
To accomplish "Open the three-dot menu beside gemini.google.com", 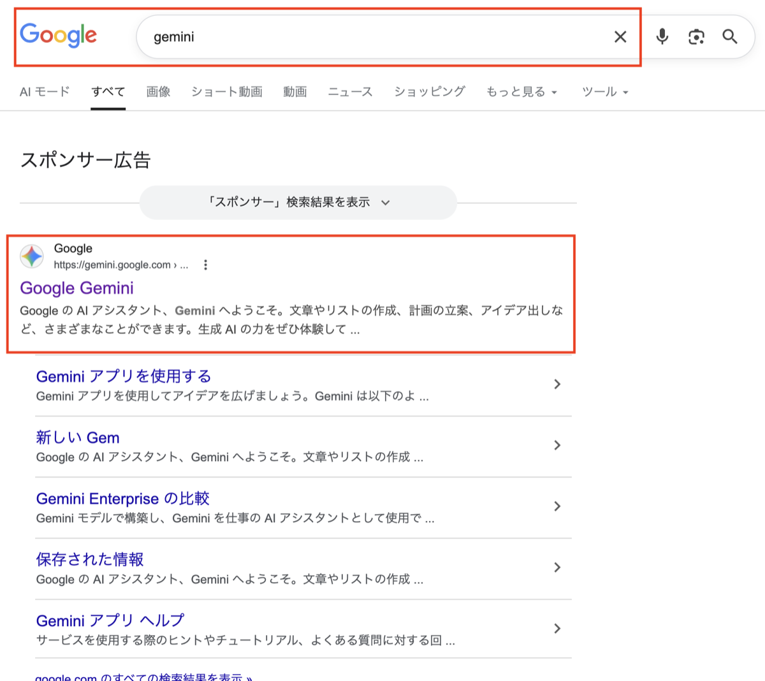I will click(x=205, y=264).
